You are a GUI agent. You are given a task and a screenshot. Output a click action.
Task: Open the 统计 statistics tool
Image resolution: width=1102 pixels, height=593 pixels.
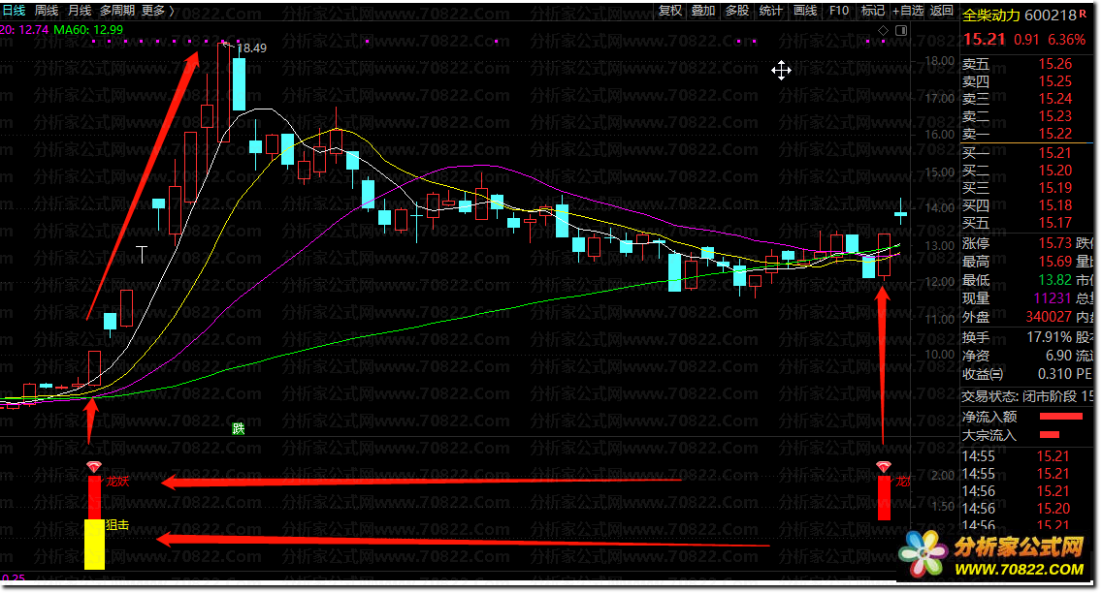click(x=770, y=11)
